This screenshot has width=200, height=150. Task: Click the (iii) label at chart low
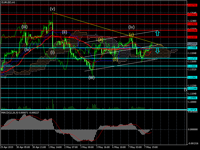(92, 78)
